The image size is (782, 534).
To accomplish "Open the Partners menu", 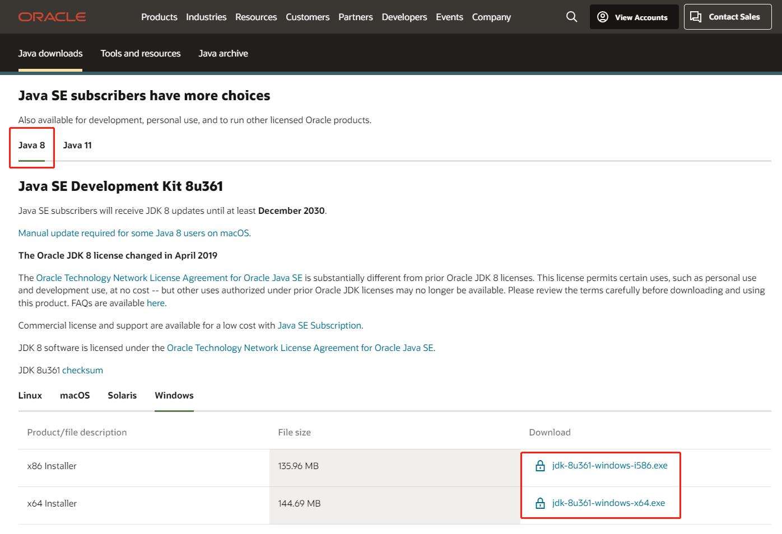I will tap(356, 17).
